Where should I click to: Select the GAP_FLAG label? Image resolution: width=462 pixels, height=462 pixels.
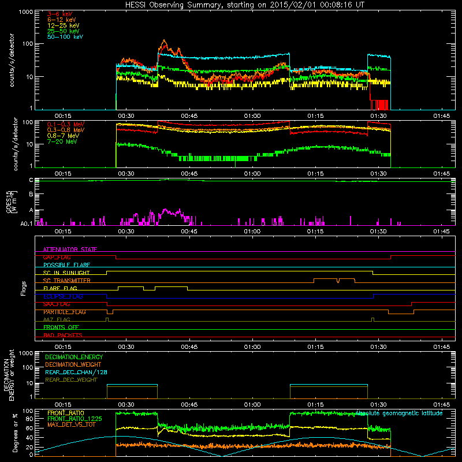pos(57,257)
